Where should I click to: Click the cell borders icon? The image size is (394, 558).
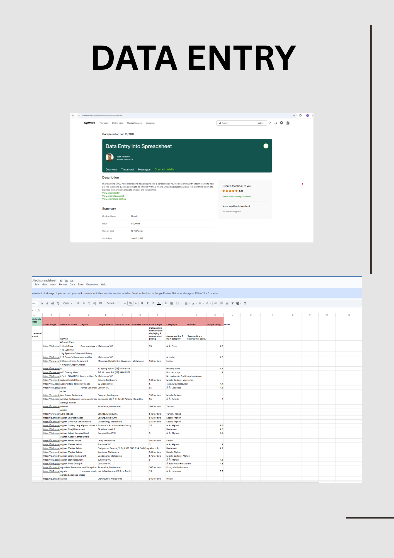pyautogui.click(x=172, y=303)
